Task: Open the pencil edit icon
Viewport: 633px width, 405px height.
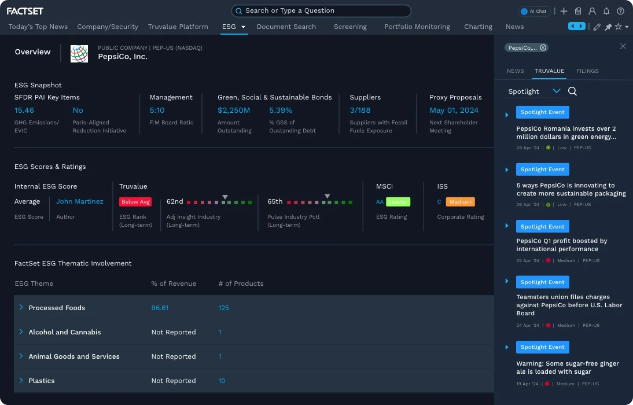Action: tap(597, 27)
